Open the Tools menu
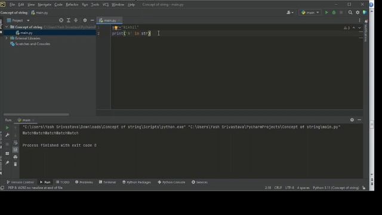The height and width of the screenshot is (215, 382). 95,4
